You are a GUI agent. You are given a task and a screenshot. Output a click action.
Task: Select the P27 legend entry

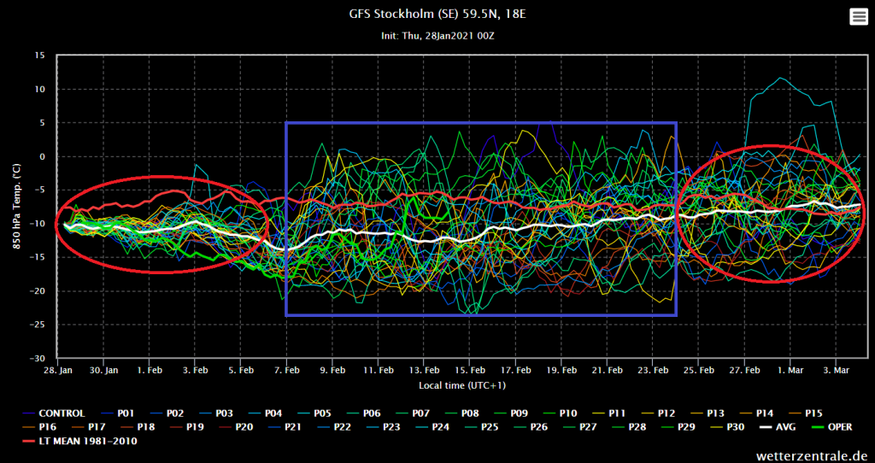pyautogui.click(x=580, y=427)
